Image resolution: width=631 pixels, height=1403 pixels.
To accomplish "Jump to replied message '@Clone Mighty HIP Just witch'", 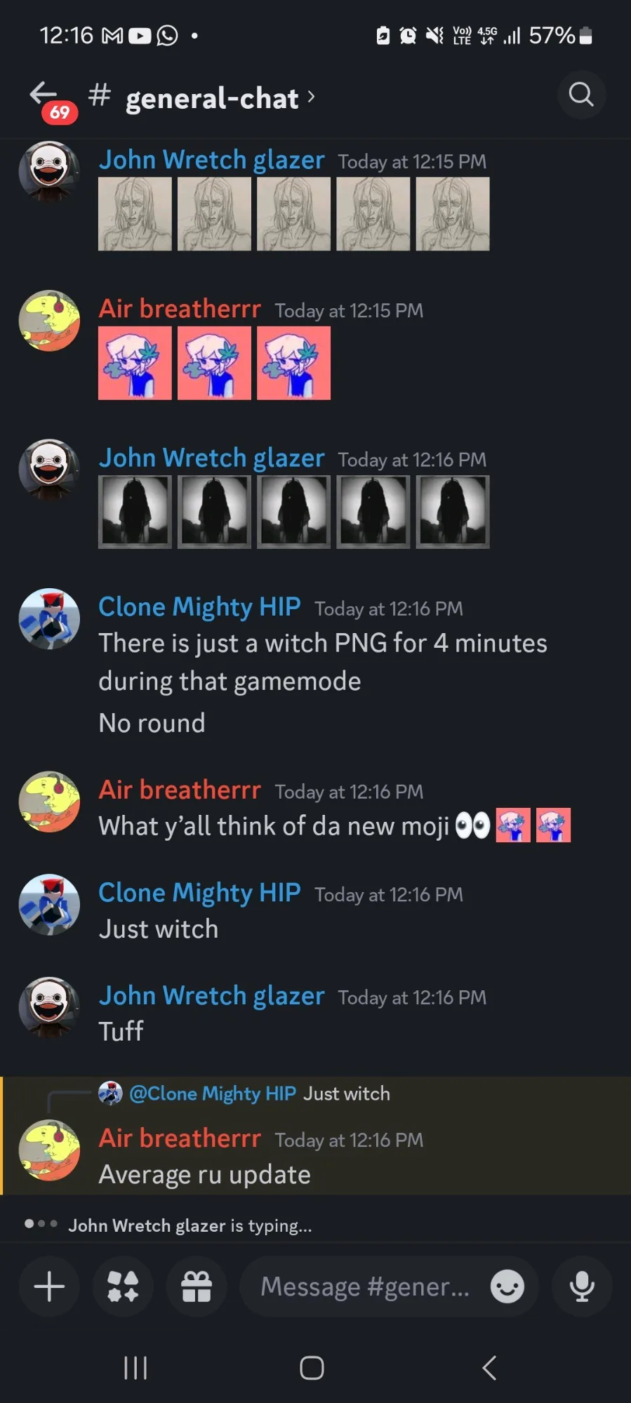I will (260, 1093).
